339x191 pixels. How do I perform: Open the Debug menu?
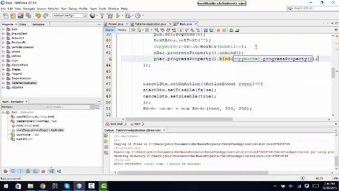click(73, 8)
